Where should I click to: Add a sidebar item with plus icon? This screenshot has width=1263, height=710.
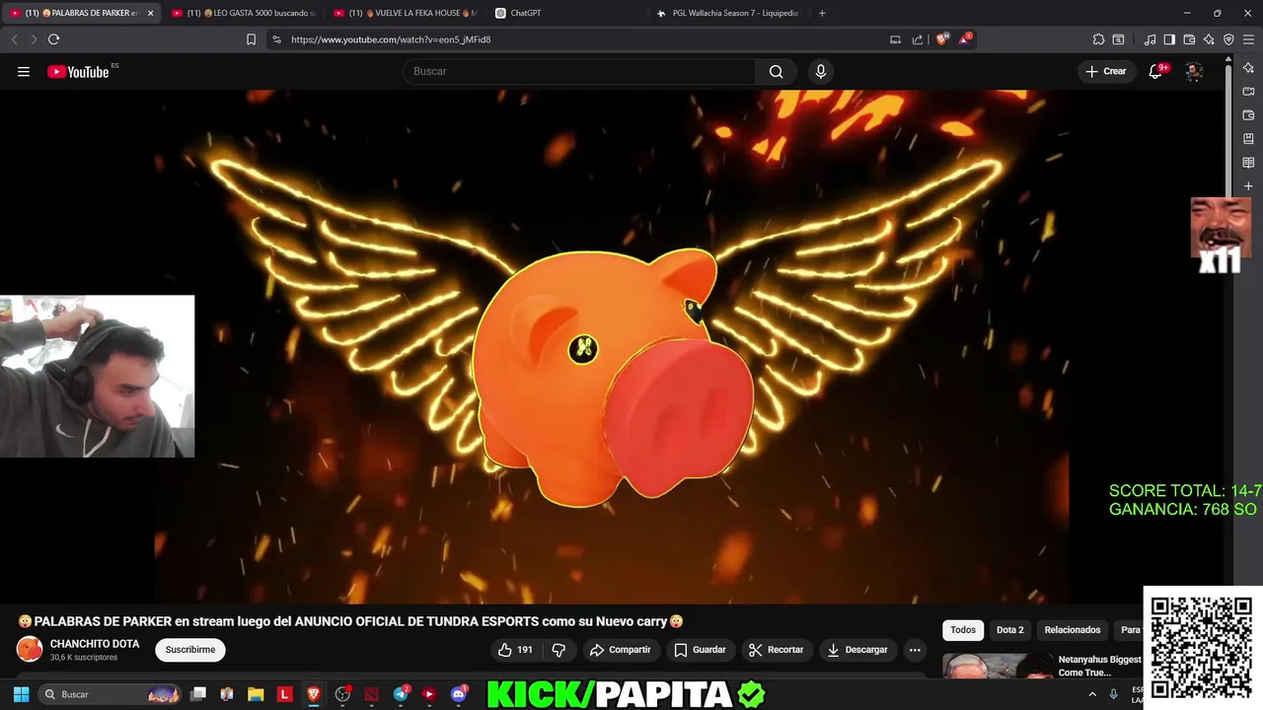[x=1248, y=186]
